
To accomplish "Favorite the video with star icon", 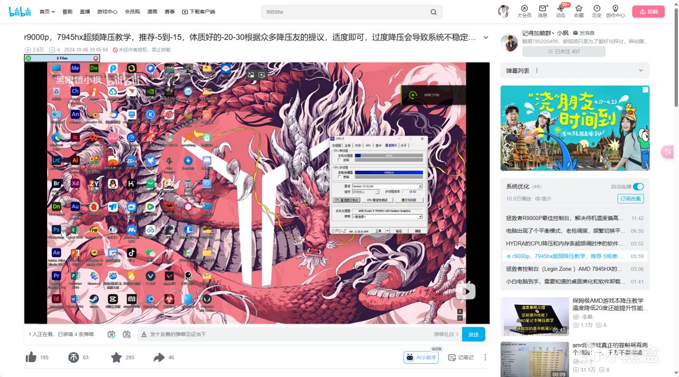I will [116, 357].
